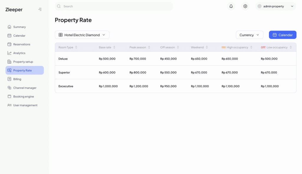Image resolution: width=302 pixels, height=174 pixels.
Task: Go to Reservations in the sidebar
Action: (22, 44)
